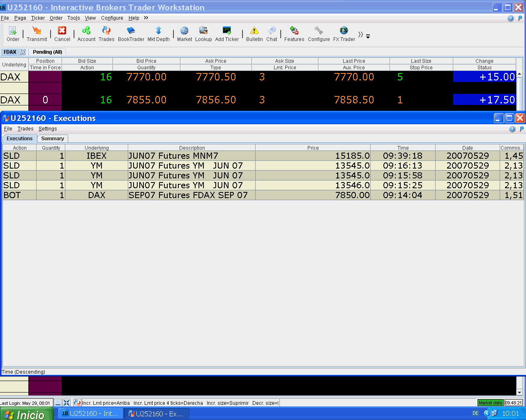Transmit the order using the Transmit icon
The image size is (526, 420).
click(37, 34)
